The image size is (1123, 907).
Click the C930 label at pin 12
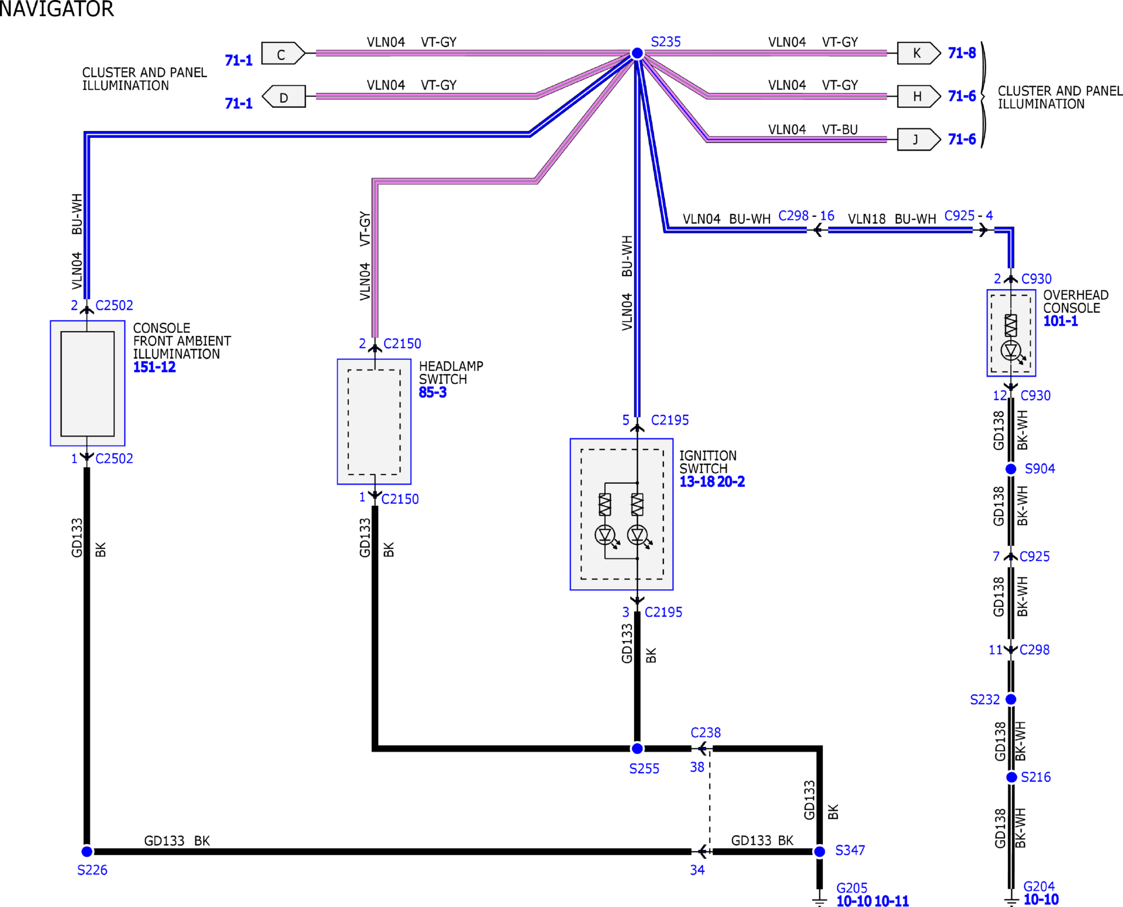click(1035, 396)
